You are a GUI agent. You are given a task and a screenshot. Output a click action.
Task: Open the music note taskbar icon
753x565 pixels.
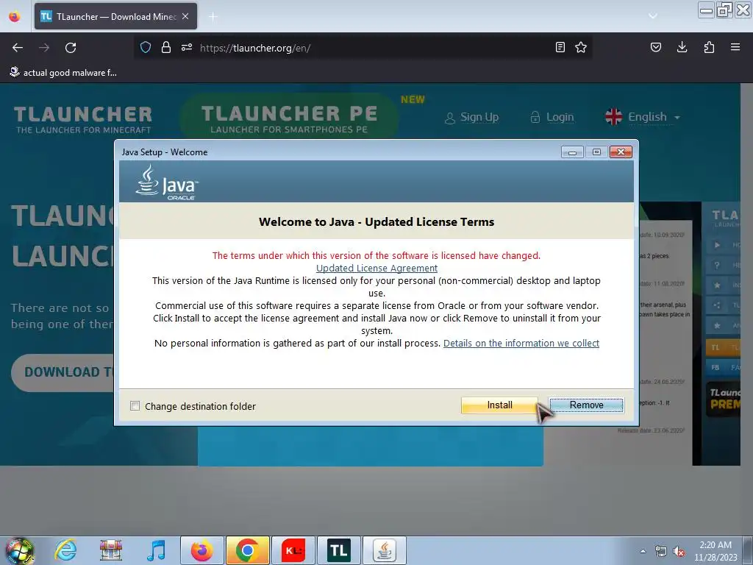pyautogui.click(x=156, y=550)
